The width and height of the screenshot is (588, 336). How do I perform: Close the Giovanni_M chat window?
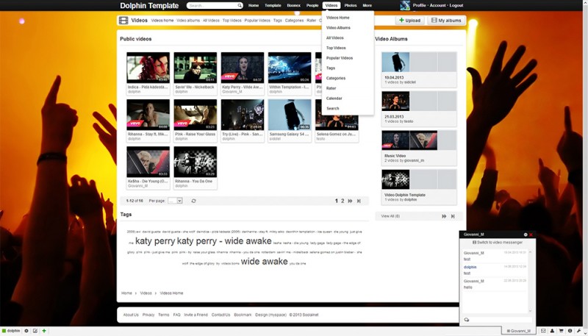tap(531, 235)
